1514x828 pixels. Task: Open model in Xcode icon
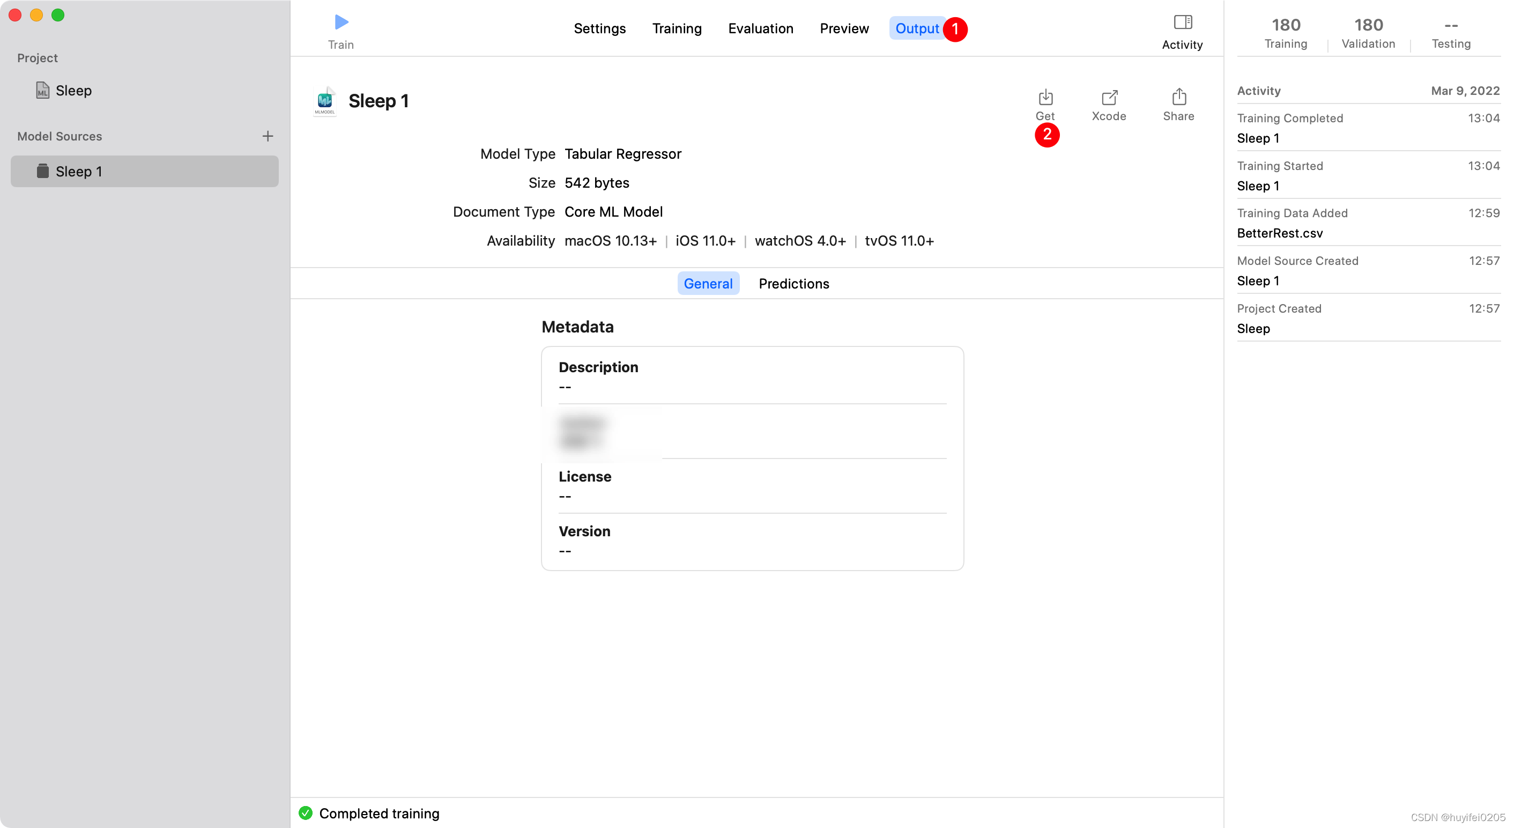point(1109,97)
